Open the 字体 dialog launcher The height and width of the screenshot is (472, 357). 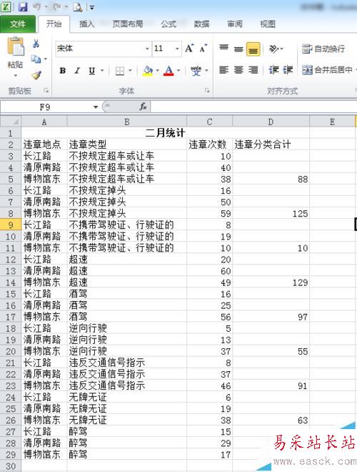coord(207,90)
